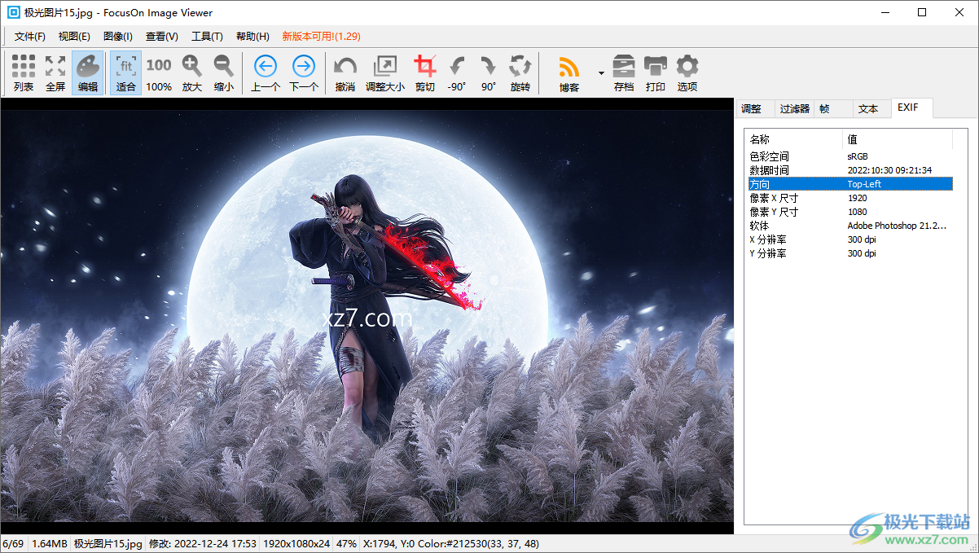Viewport: 979px width, 553px height.
Task: Click the 6/69 image counter in status bar
Action: [13, 543]
